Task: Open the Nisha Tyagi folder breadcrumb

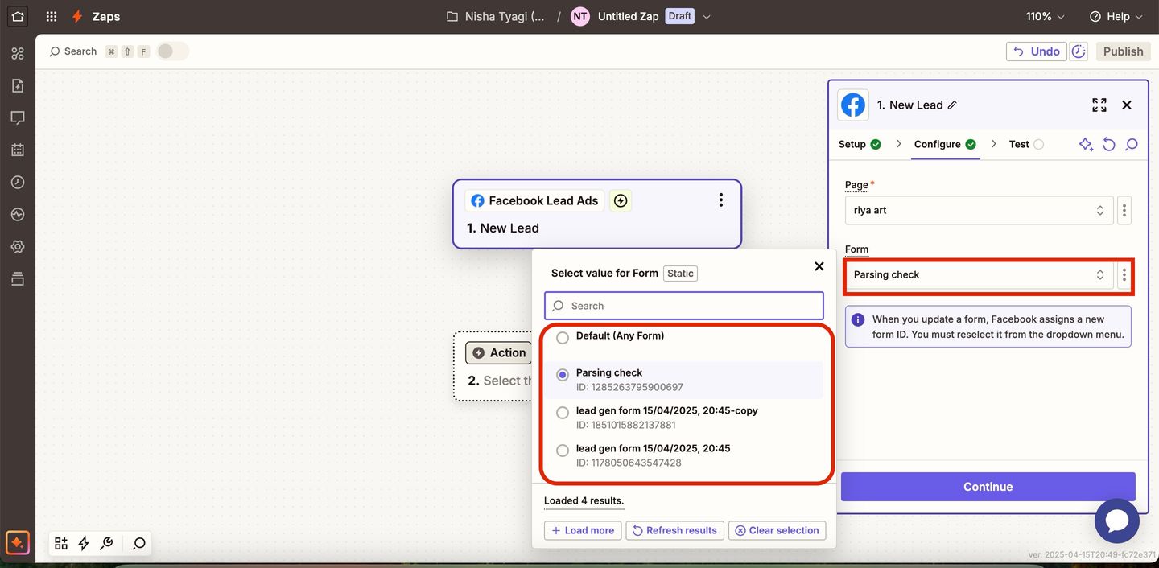Action: (x=497, y=16)
